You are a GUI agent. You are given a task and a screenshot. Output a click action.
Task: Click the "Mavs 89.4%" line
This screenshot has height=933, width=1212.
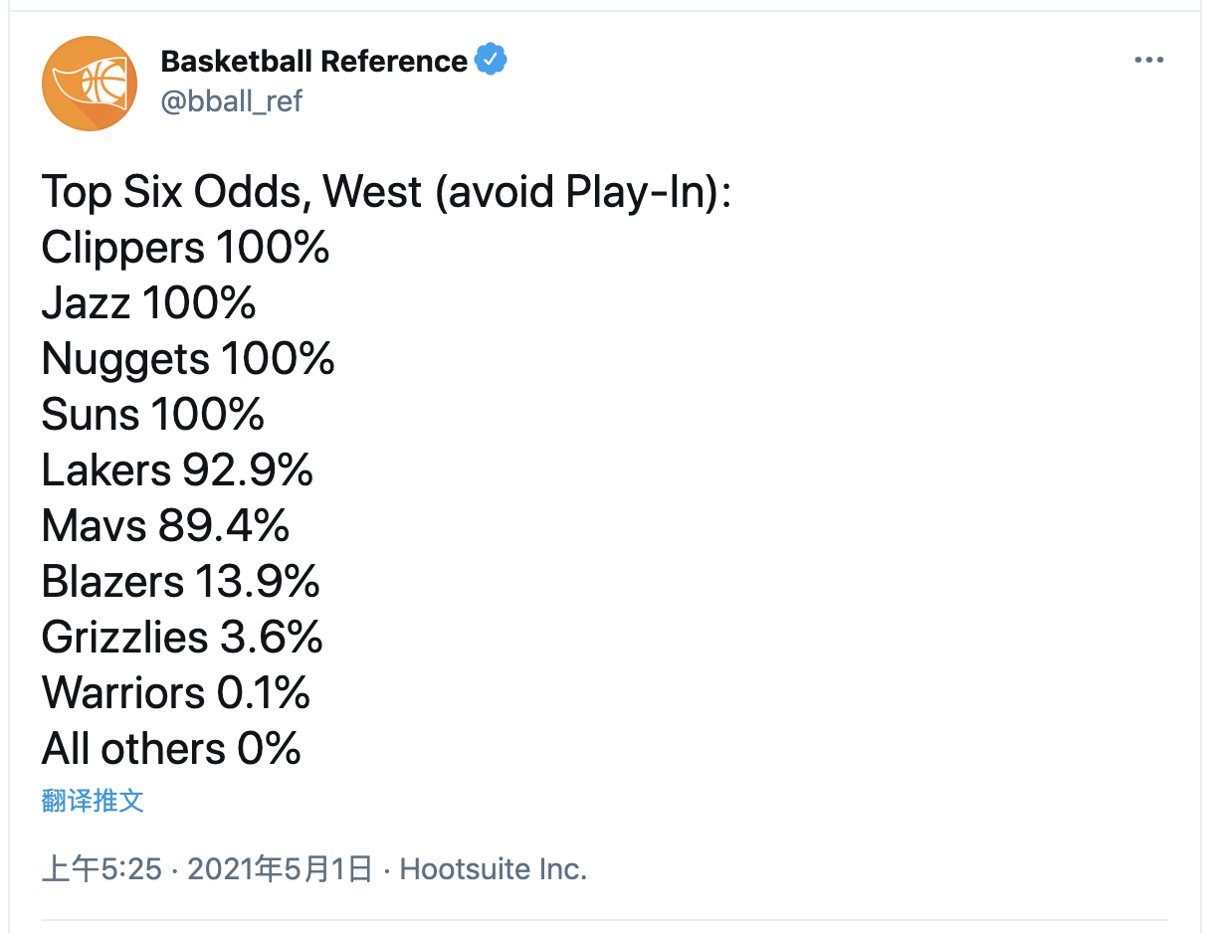(165, 526)
